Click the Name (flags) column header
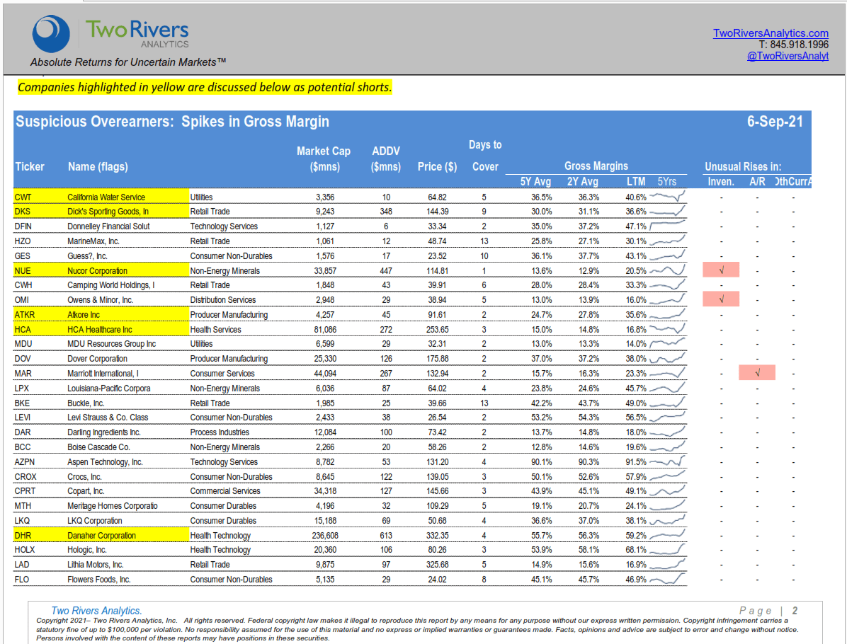Image resolution: width=847 pixels, height=644 pixels. [98, 167]
